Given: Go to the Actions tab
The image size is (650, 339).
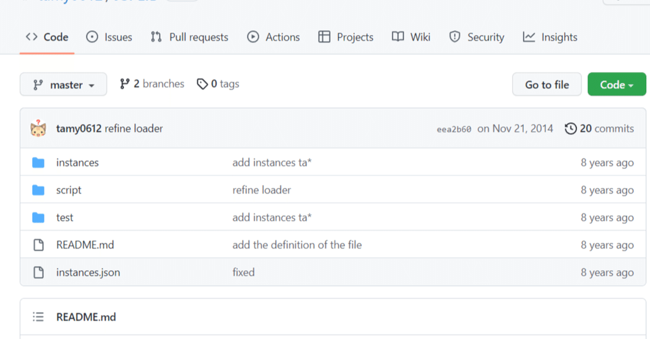Looking at the screenshot, I should coord(274,37).
